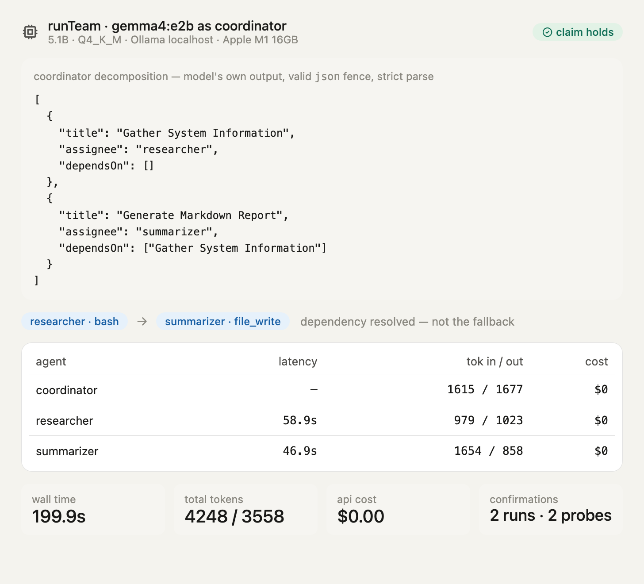The image size is (644, 584).
Task: Click the assignee "summarizer" JSON line
Action: click(x=138, y=232)
